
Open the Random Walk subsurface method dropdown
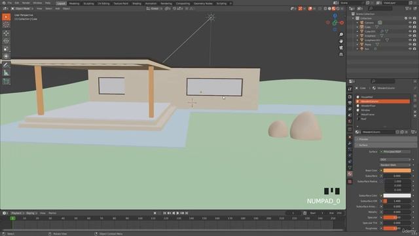[x=395, y=165]
